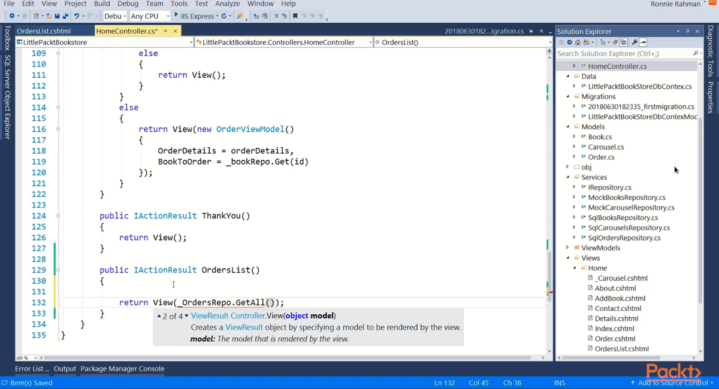719x389 pixels.
Task: Toggle Preview Selected Items in Solution Explorer
Action: (643, 42)
